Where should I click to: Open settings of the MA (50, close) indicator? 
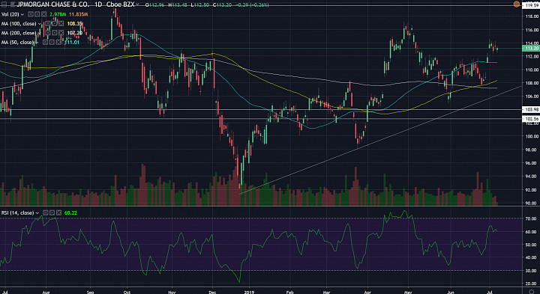52,42
